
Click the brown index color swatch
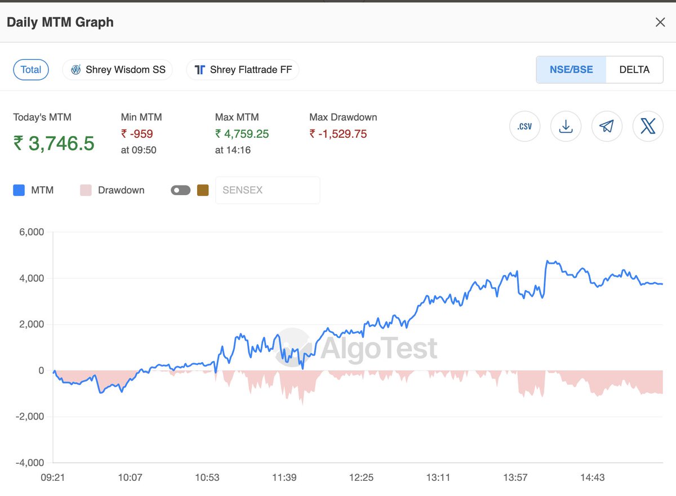click(203, 190)
